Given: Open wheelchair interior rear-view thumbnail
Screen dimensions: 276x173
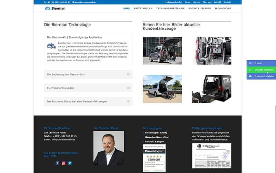Looking at the screenshot, I should (x=212, y=51).
